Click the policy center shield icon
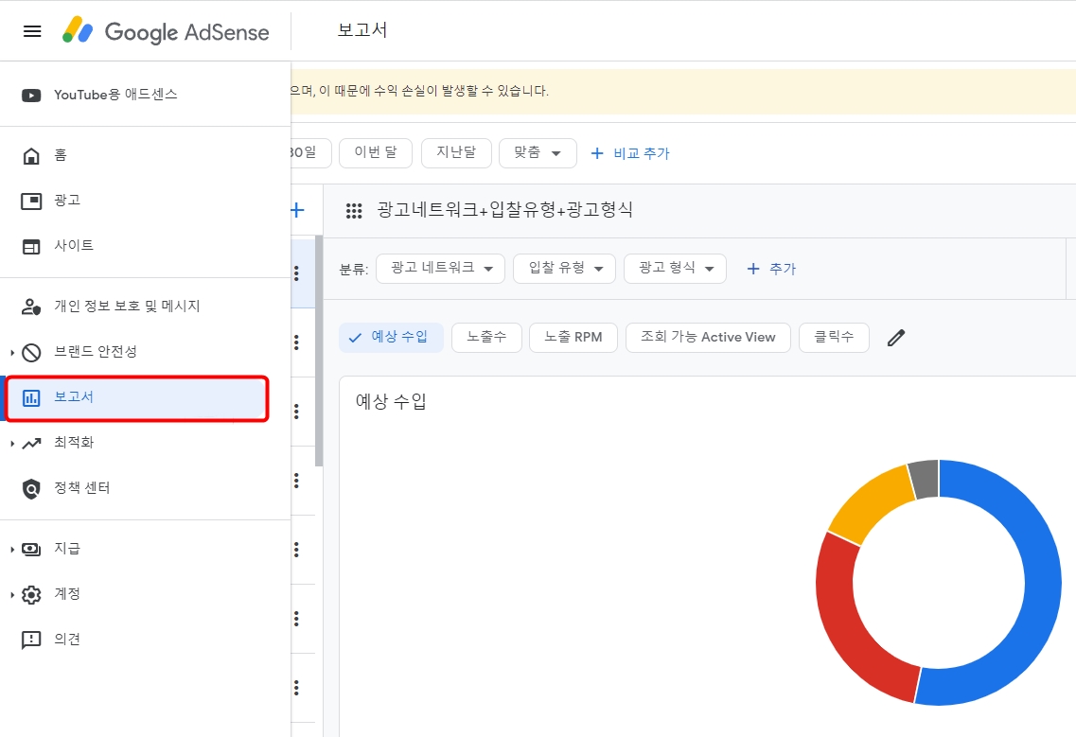1076x737 pixels. [x=31, y=488]
